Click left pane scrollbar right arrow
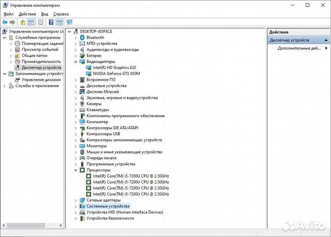 click(x=61, y=226)
